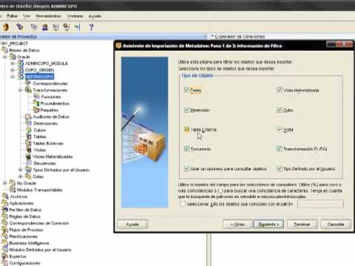The image size is (355, 266).
Task: Select the Business Intelligence folder icon
Action: point(5,243)
